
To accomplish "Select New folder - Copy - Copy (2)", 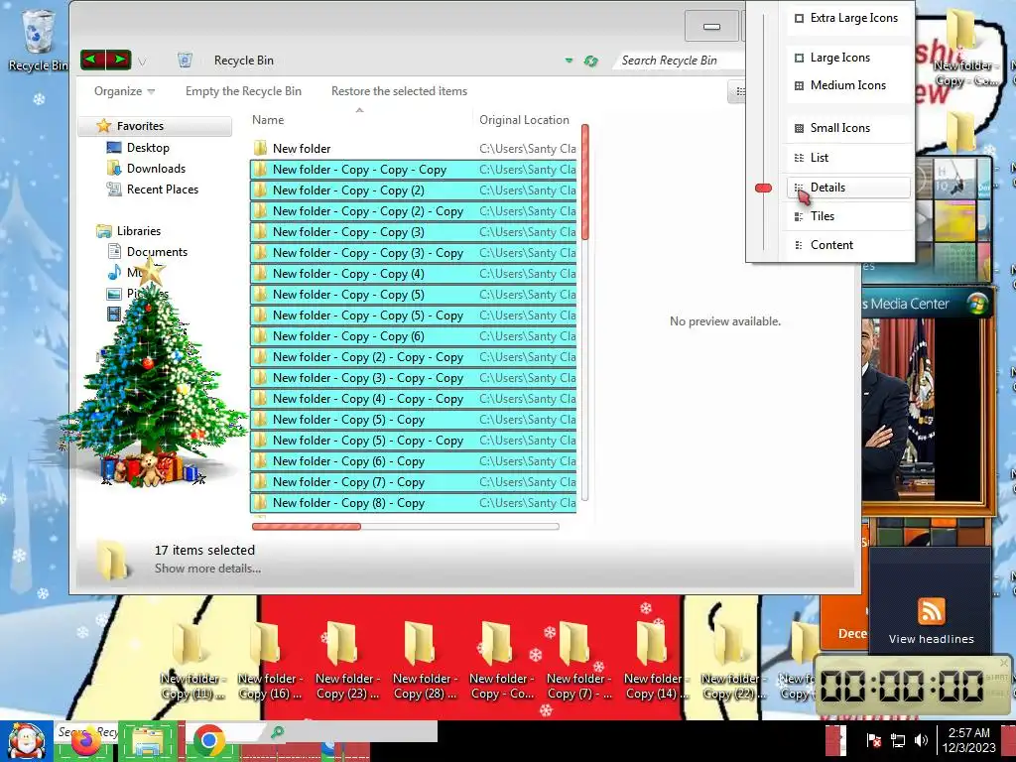I will (x=413, y=190).
